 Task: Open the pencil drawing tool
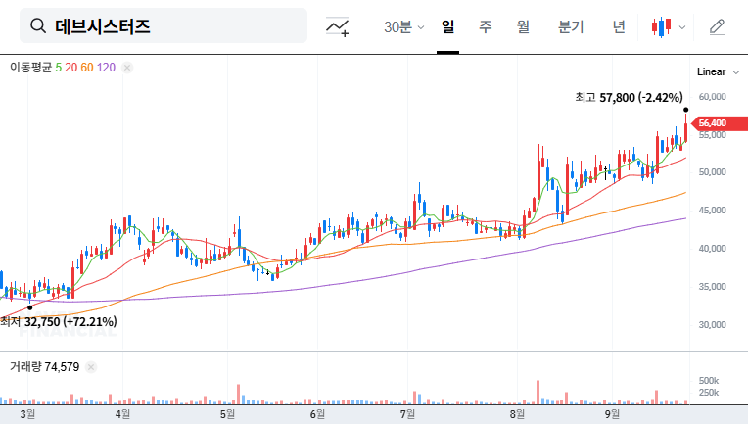pos(717,27)
